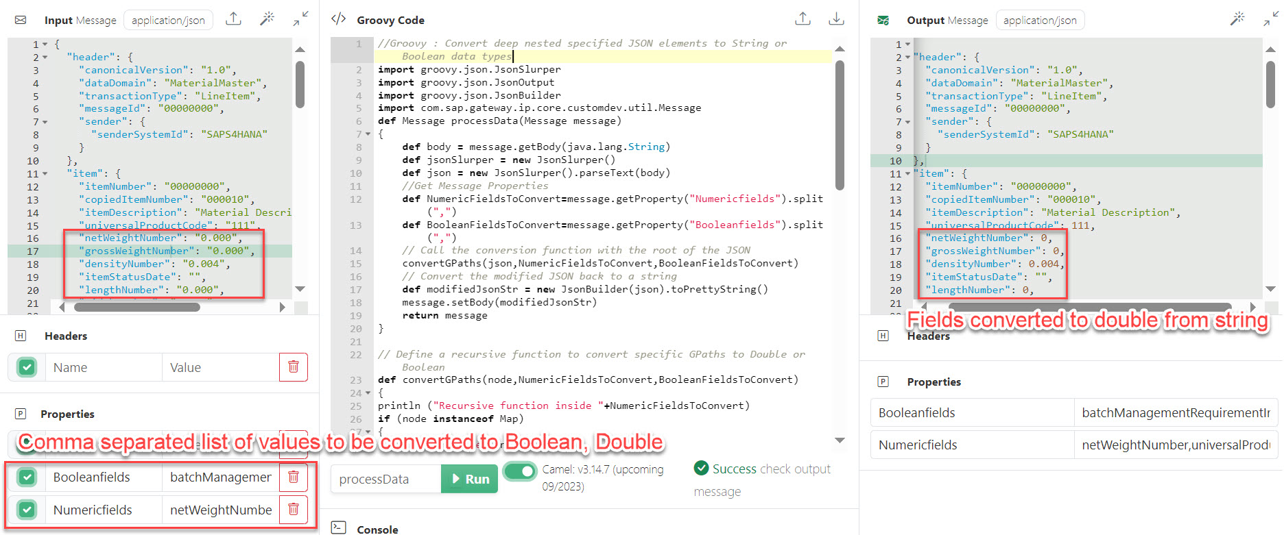Delete the Booleanfields property
This screenshot has height=535, width=1284.
point(294,477)
